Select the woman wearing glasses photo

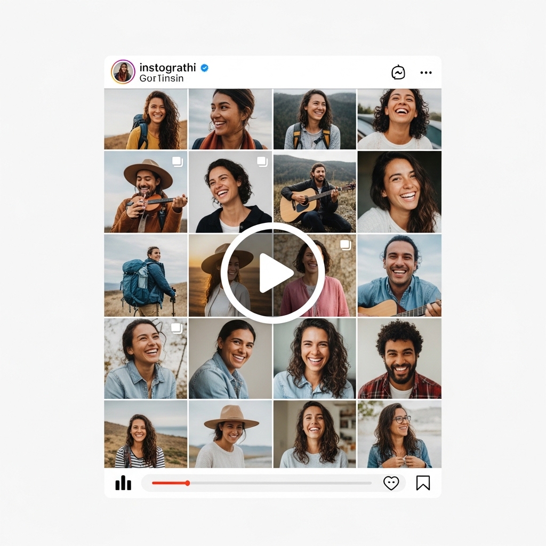coord(399,435)
